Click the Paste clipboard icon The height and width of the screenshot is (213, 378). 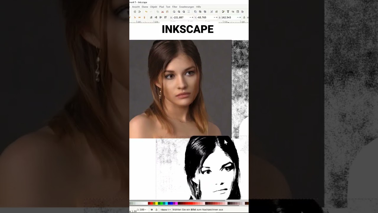[x=167, y=12]
